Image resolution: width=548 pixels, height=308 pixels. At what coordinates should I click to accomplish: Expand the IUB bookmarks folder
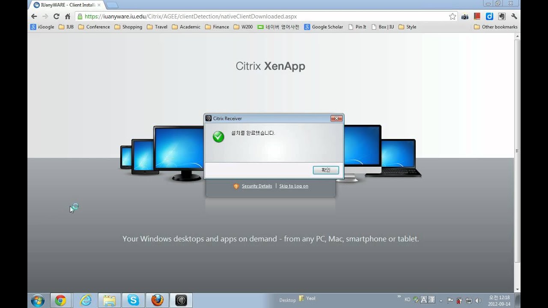pyautogui.click(x=66, y=27)
